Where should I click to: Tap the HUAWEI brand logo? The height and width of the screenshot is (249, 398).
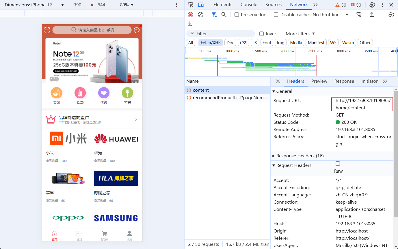coord(116,139)
